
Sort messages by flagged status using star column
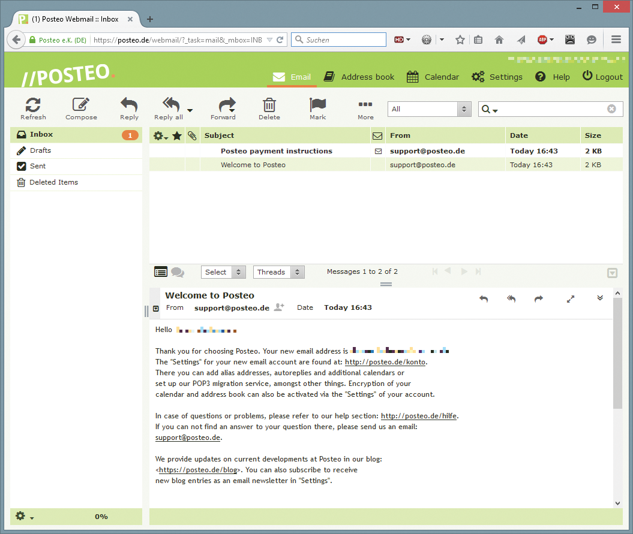point(176,135)
